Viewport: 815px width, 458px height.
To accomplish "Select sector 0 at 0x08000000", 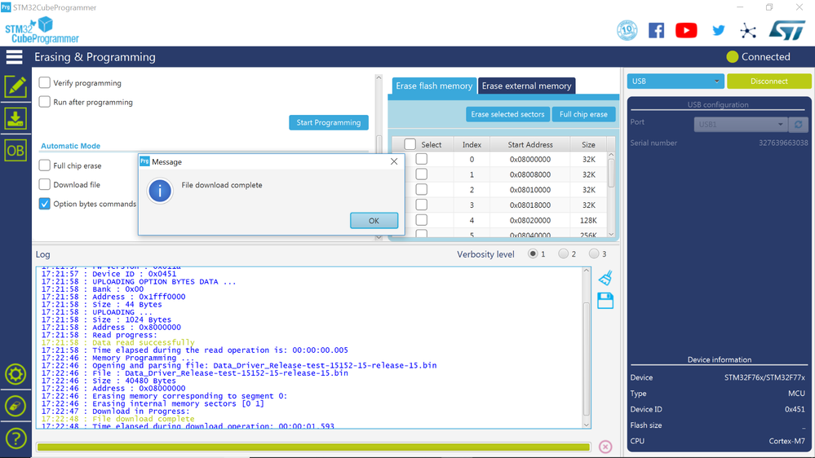I will click(422, 159).
